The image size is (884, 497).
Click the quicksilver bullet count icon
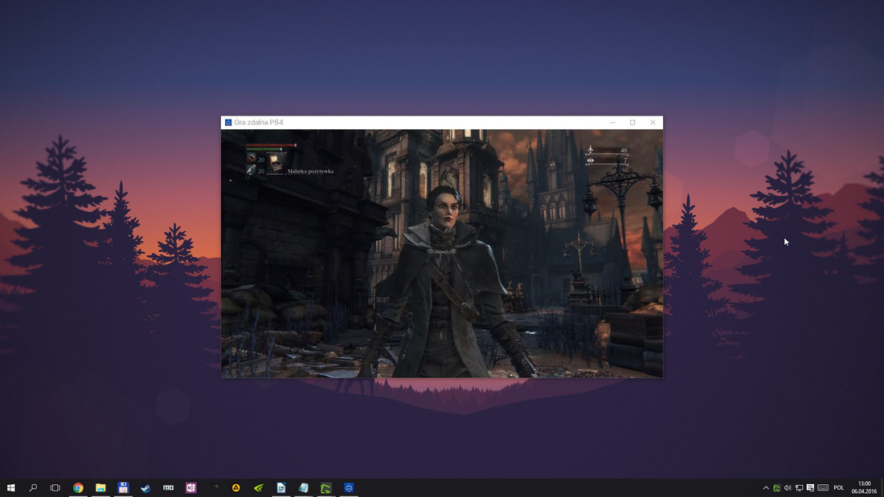251,170
